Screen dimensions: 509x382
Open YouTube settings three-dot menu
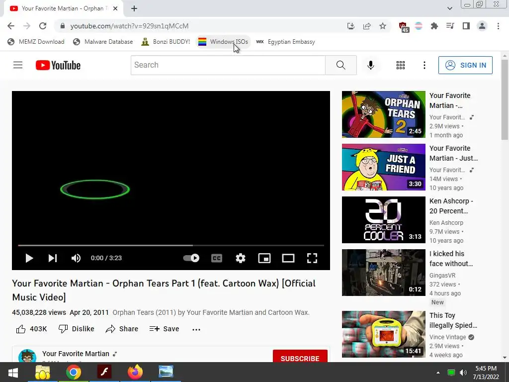tap(424, 65)
